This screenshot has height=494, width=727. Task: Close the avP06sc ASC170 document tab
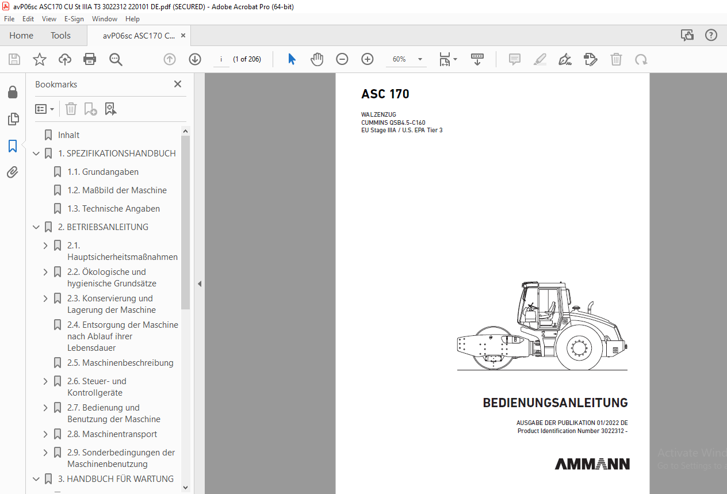(183, 35)
